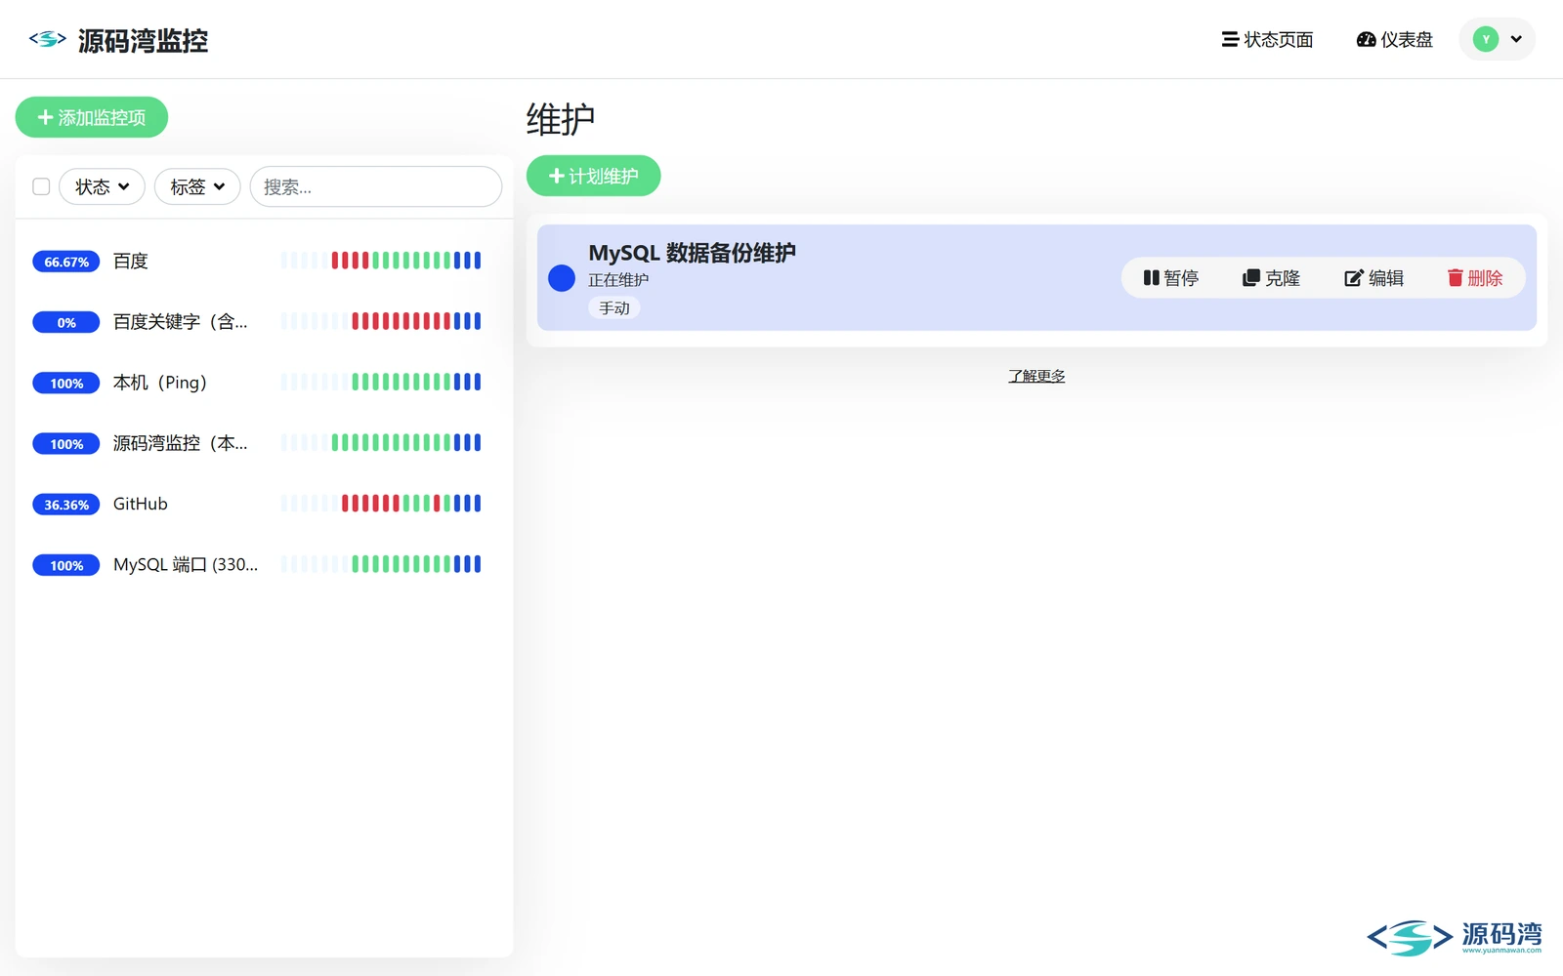Click the 源码湾监控 logo icon
1563x976 pixels.
click(47, 39)
